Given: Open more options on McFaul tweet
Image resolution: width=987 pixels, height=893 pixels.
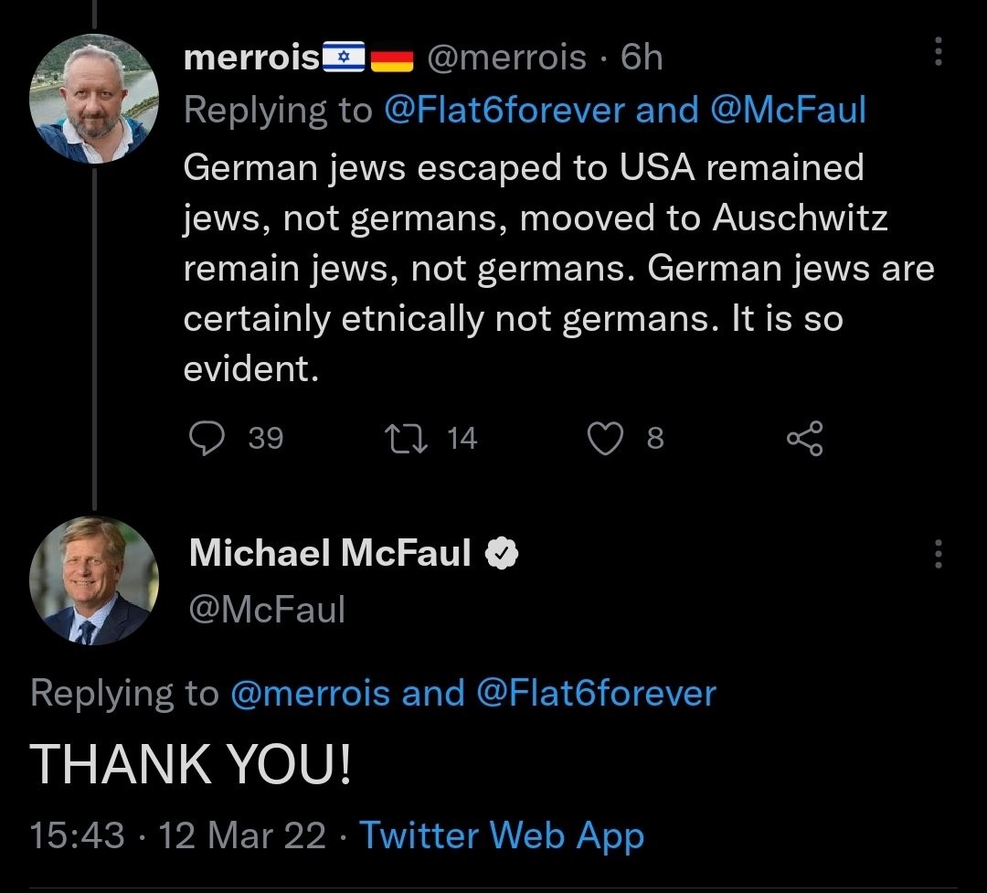Looking at the screenshot, I should coord(939,553).
